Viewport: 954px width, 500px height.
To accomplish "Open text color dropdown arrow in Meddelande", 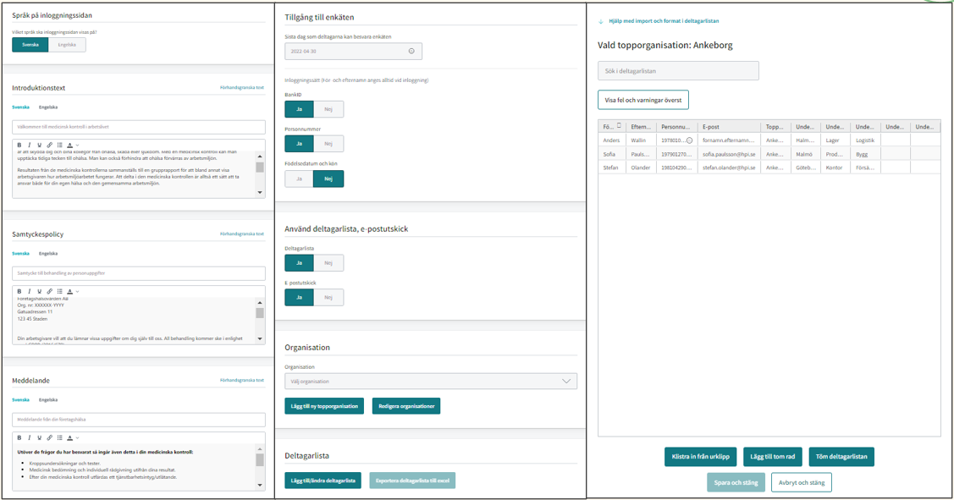I will point(77,438).
